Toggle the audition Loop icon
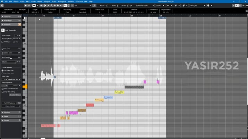 tap(29, 6)
